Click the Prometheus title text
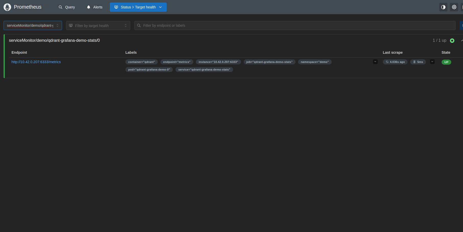 (x=28, y=7)
